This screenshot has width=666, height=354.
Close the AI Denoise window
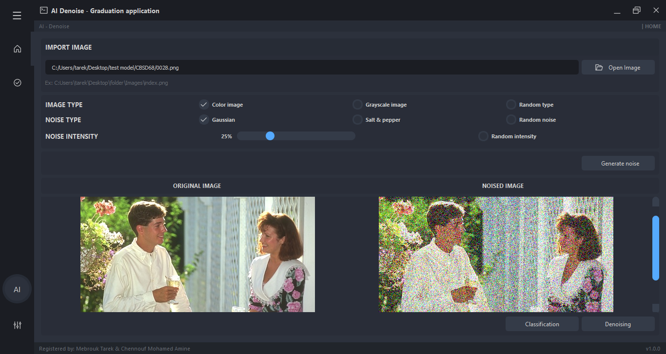tap(656, 10)
